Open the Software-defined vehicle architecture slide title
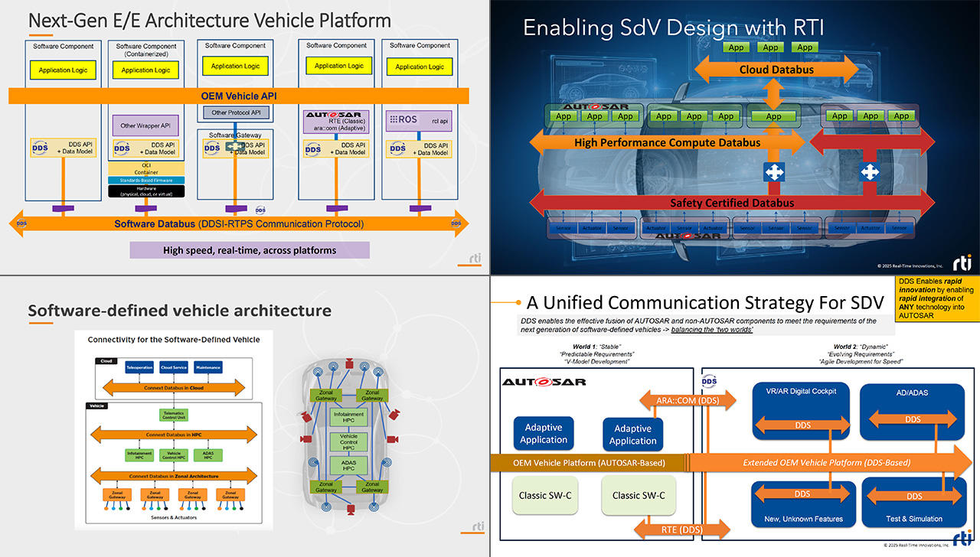980x557 pixels. [180, 311]
